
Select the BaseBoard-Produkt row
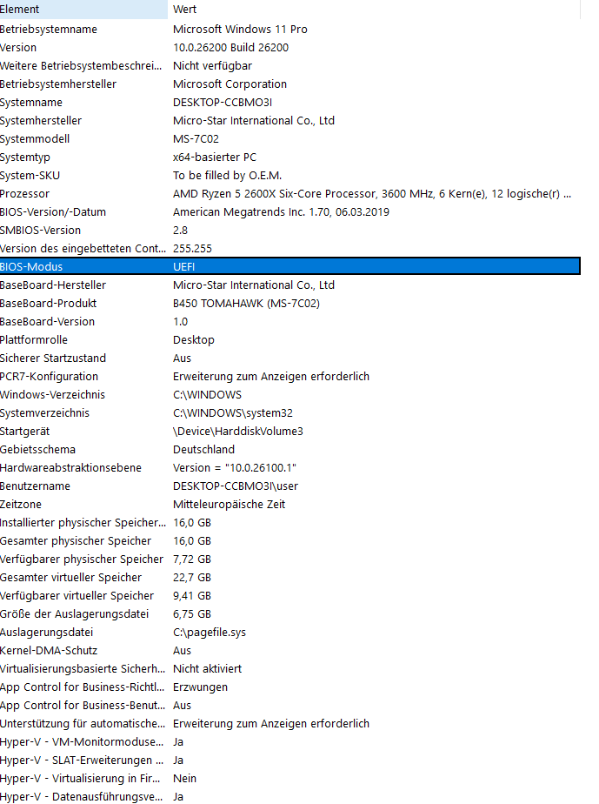290,304
